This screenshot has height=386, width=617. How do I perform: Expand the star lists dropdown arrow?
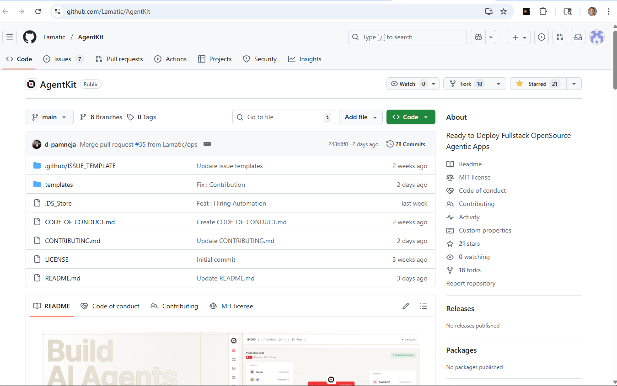tap(574, 84)
